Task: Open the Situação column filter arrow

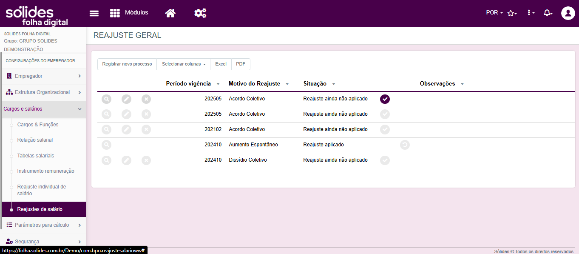Action: coord(334,84)
